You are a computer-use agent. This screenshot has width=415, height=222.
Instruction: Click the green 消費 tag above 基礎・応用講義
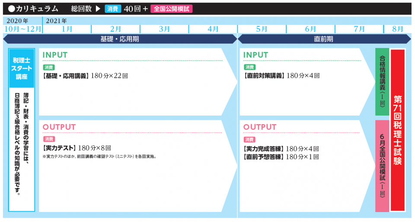pyautogui.click(x=49, y=68)
